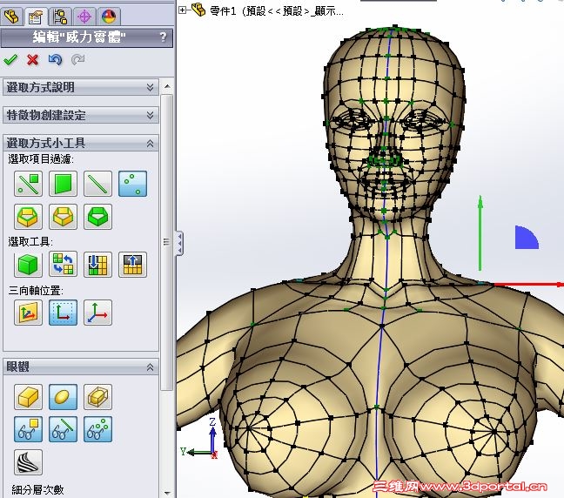This screenshot has height=498, width=564.
Task: Open the FeatureManager design tree tab
Action: tap(11, 17)
